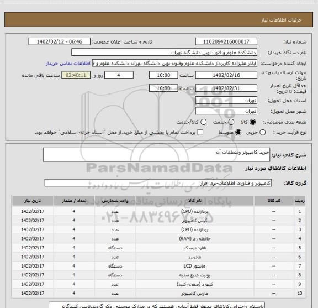The image size is (318, 308).
Task: Select the کالا/خدمت radio button
Action: [x=203, y=122]
